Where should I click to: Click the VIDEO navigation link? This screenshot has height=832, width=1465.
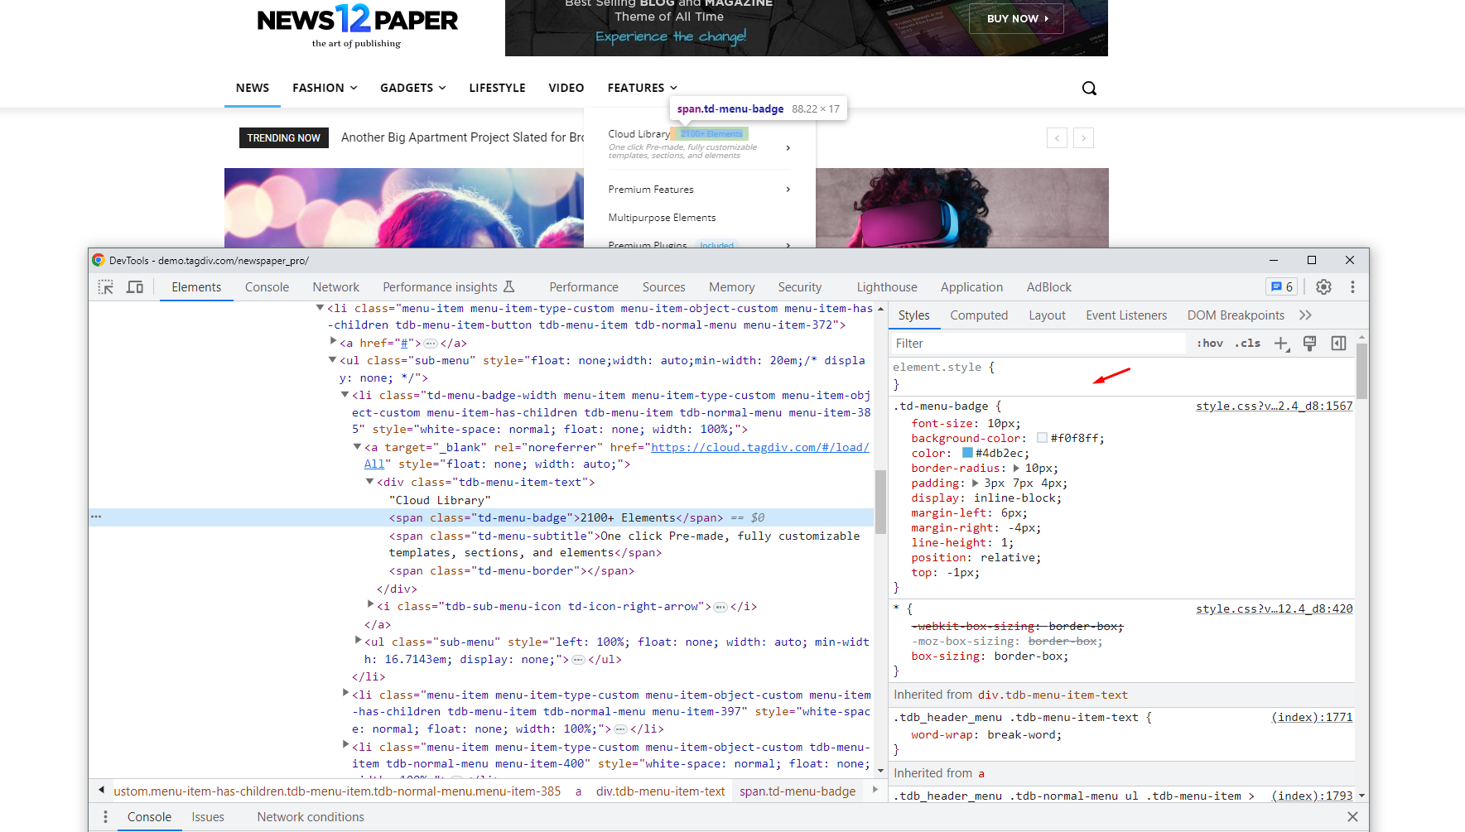[x=566, y=88]
